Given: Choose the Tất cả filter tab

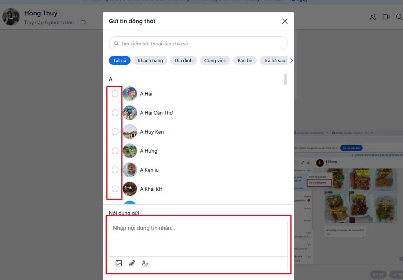Looking at the screenshot, I should [x=120, y=60].
